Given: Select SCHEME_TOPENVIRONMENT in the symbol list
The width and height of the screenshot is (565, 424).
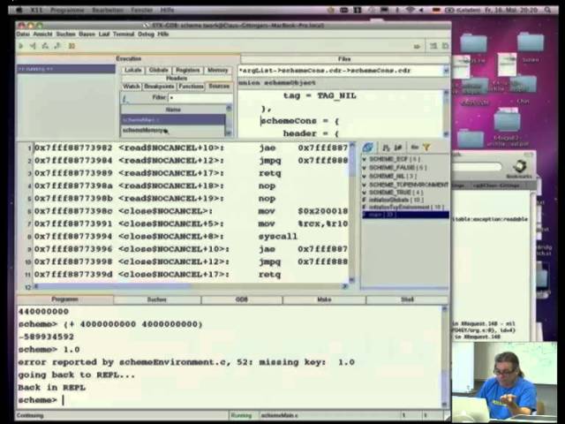Looking at the screenshot, I should pos(405,185).
